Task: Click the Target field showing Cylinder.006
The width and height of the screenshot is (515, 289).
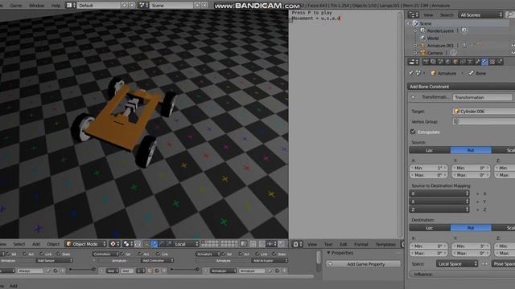Action: (484, 111)
